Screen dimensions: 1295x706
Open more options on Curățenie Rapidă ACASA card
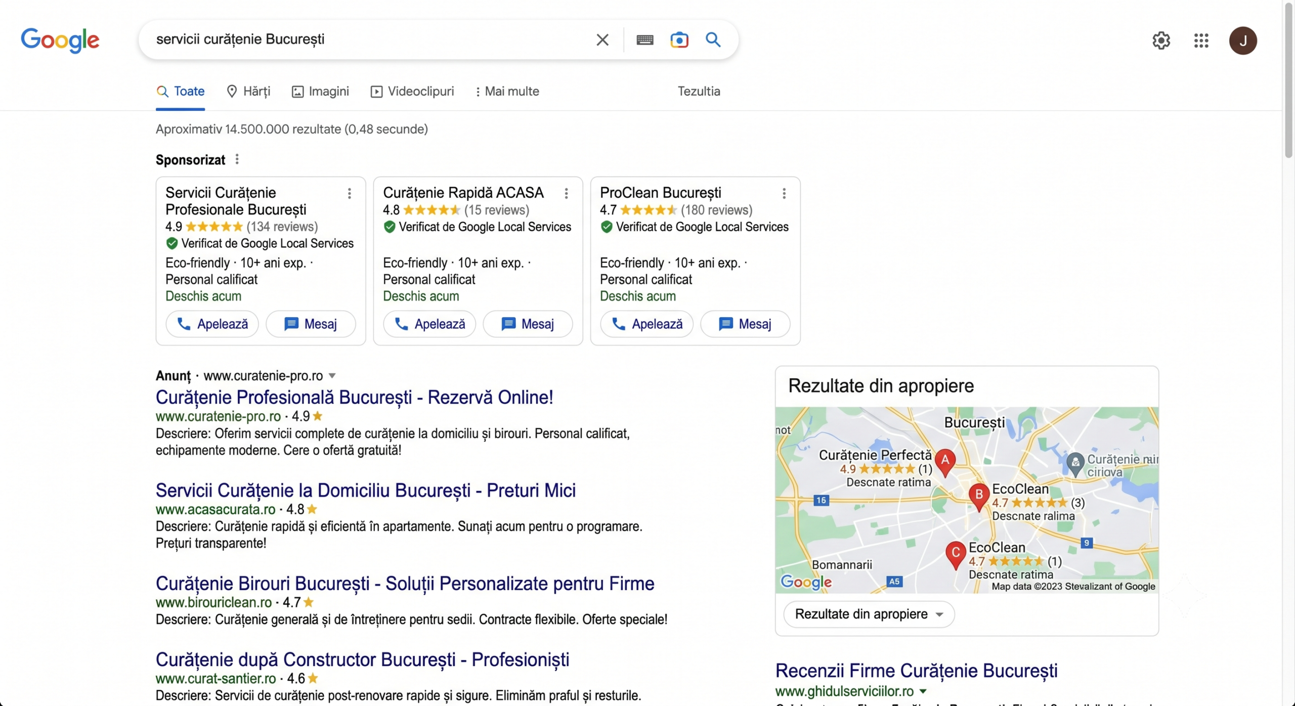(566, 193)
